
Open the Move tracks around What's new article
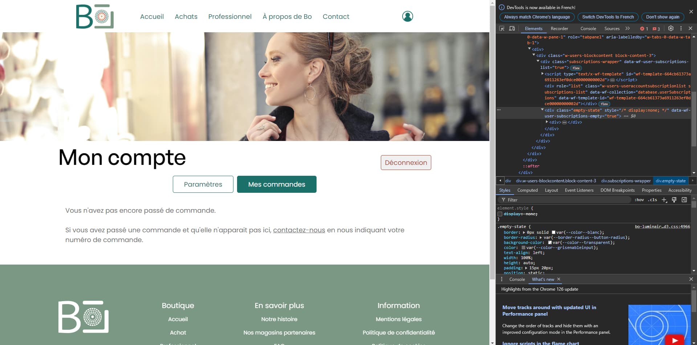(x=549, y=311)
